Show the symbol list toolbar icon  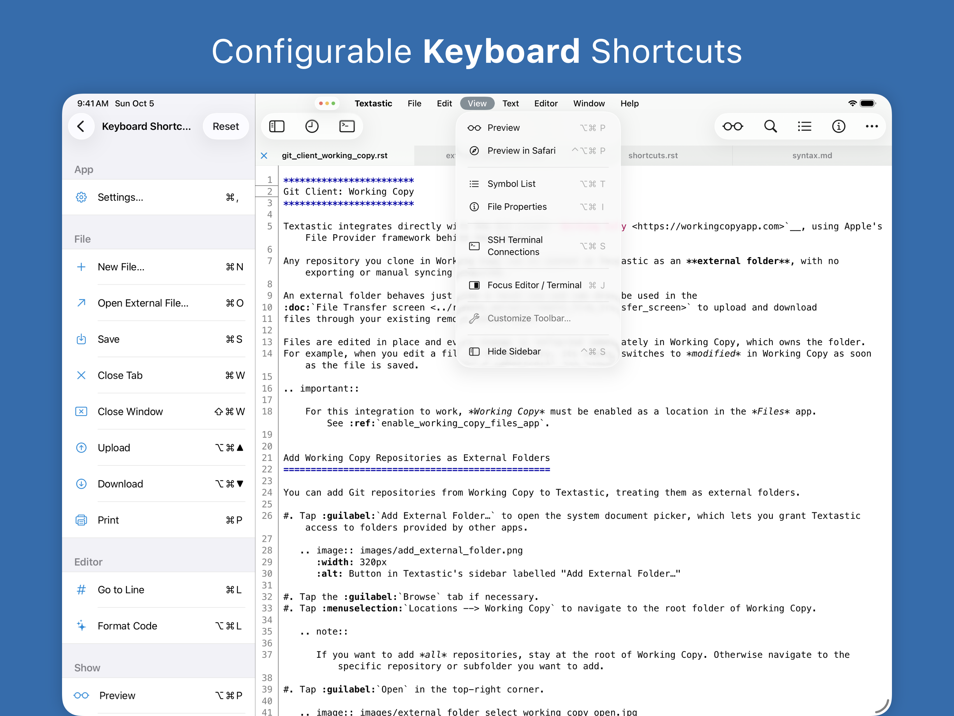(x=804, y=127)
